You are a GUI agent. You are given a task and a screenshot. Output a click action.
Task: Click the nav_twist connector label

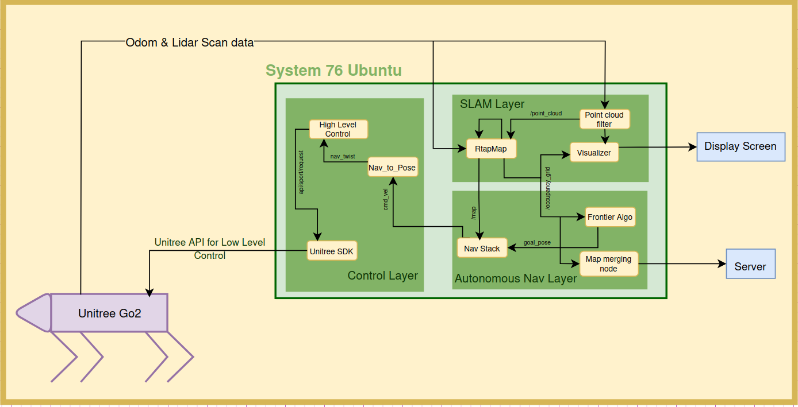click(343, 156)
